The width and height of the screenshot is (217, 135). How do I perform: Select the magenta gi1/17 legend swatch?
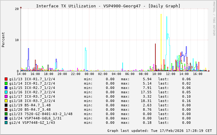(x=6, y=96)
